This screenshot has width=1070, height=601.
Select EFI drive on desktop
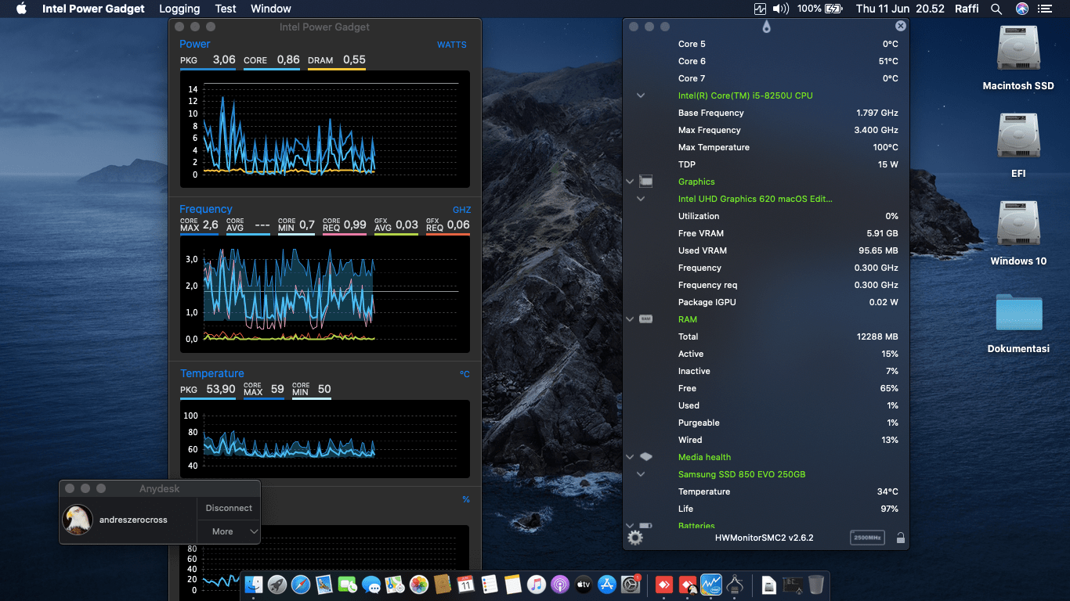(x=1018, y=146)
